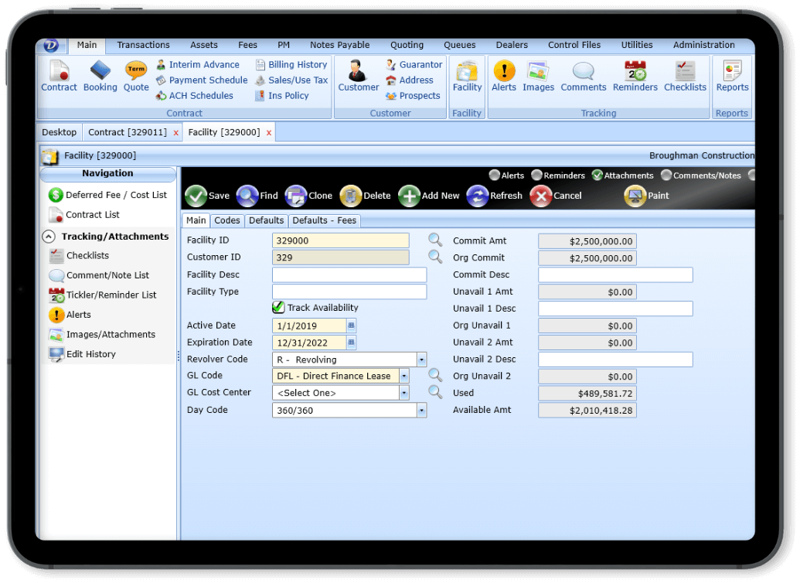Screen dimensions: 800x583
Task: Select the Alerts warning icon in the ribbon
Action: coord(503,73)
